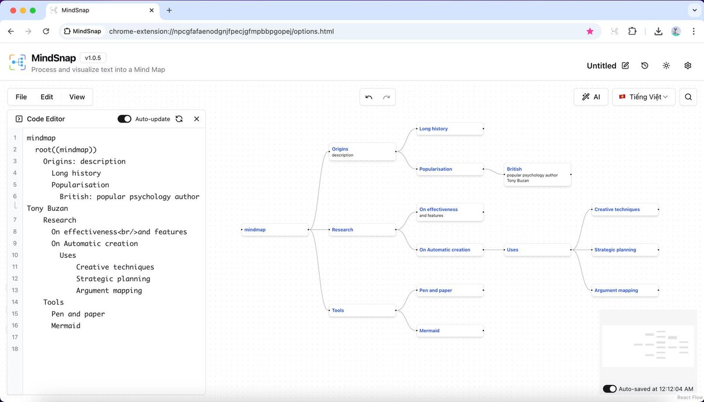
Task: Open the Chrome extensions puzzle icon
Action: pos(632,31)
